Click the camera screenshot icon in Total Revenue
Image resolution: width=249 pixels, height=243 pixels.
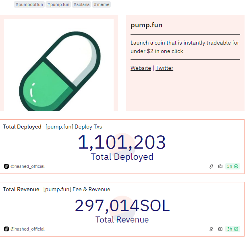[220, 229]
